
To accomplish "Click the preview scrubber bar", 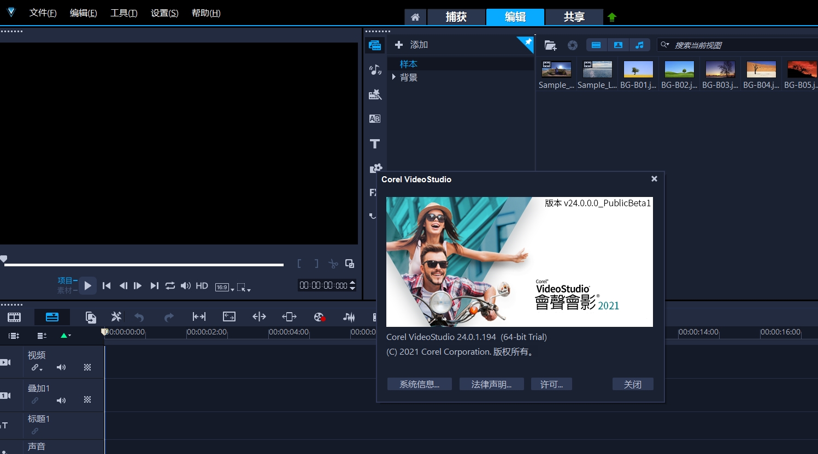I will pyautogui.click(x=144, y=265).
